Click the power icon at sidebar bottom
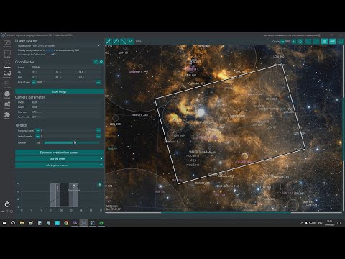Screen dimensions: 345x259 (x=7, y=204)
